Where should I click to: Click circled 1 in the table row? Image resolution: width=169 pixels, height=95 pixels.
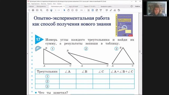point(47,77)
